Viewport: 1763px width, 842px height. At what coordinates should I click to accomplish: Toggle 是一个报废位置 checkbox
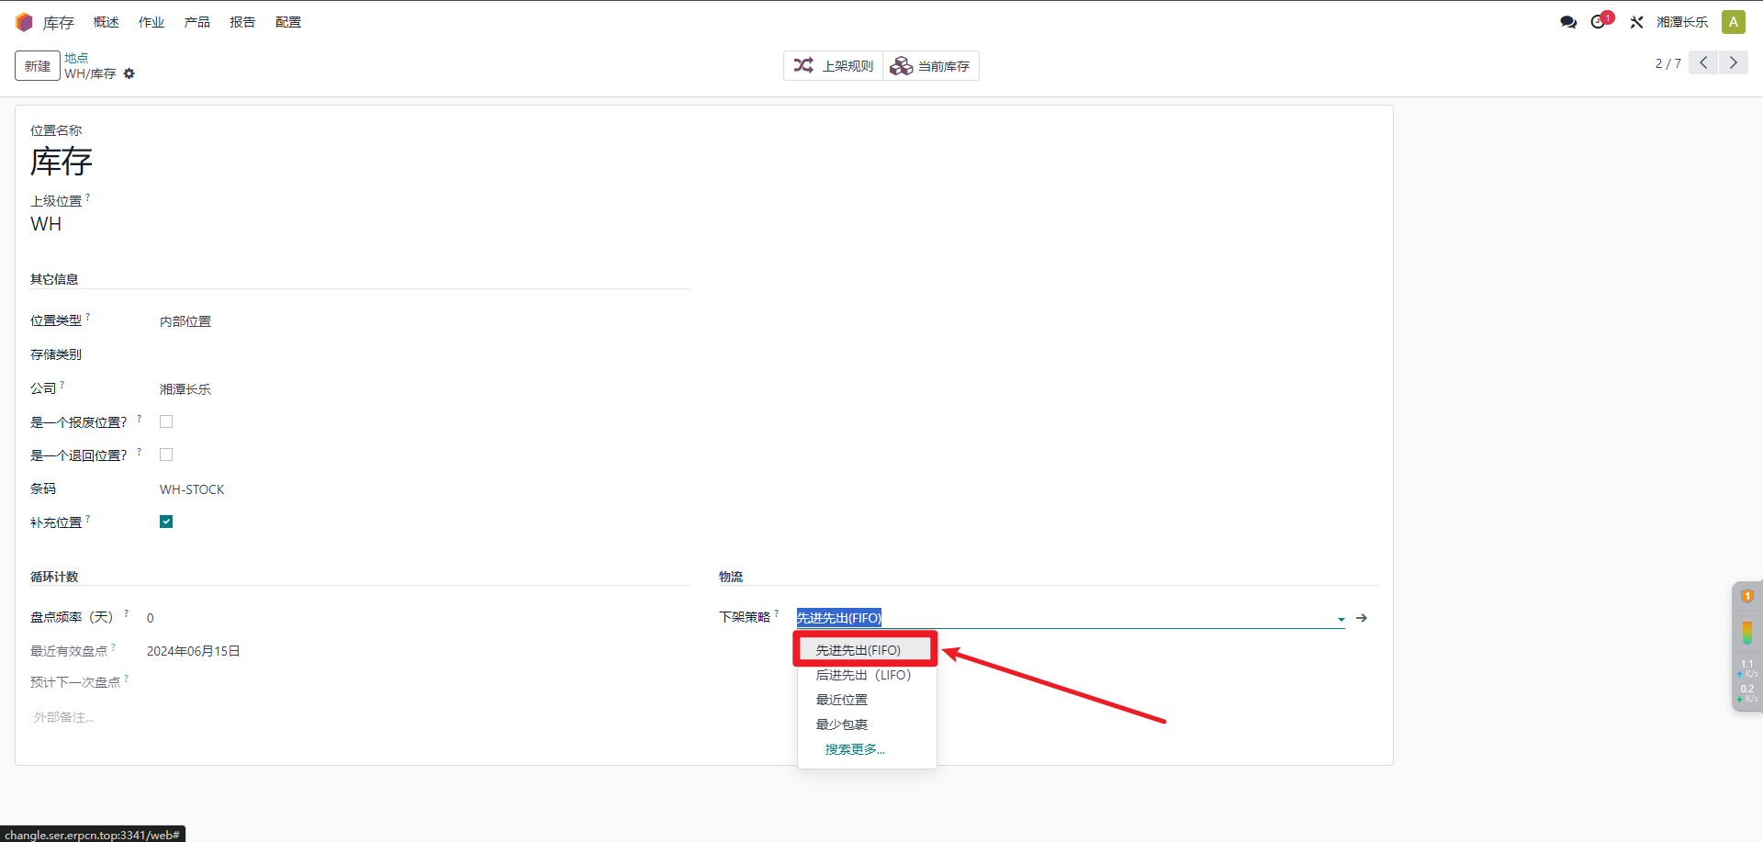coord(166,421)
